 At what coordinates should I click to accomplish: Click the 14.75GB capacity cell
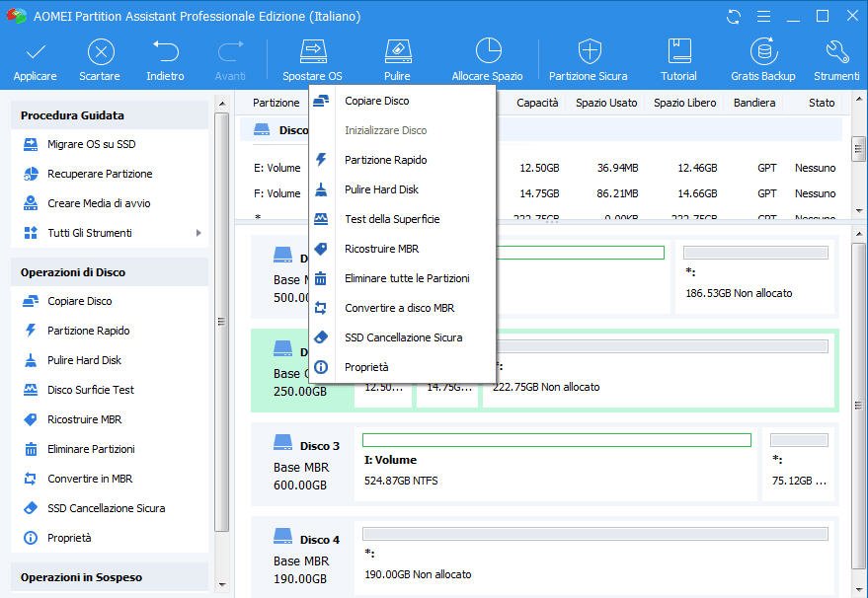[539, 193]
